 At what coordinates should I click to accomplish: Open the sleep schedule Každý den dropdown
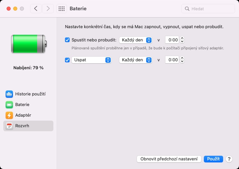point(136,60)
